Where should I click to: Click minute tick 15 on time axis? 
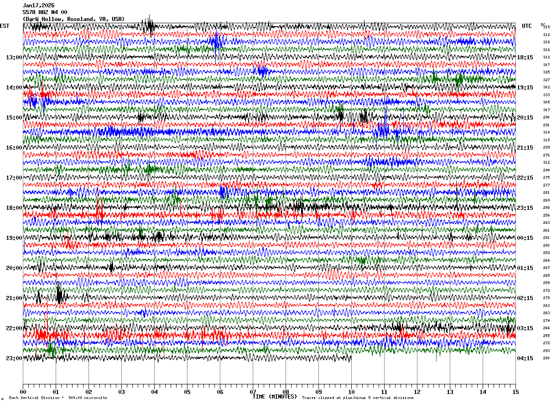point(515,392)
